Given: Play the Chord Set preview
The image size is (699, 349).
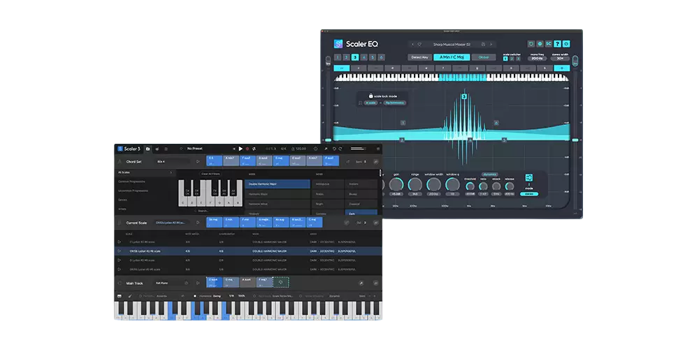Looking at the screenshot, I should [198, 162].
